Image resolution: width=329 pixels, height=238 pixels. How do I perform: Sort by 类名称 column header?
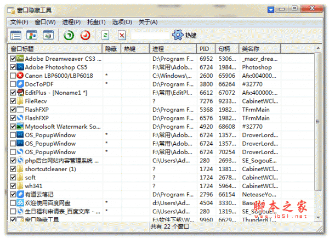click(259, 49)
